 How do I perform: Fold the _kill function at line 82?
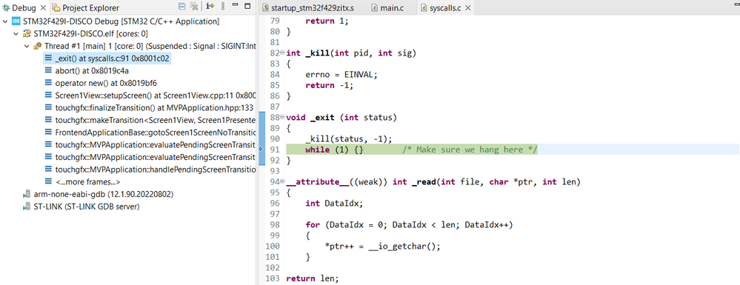[282, 53]
